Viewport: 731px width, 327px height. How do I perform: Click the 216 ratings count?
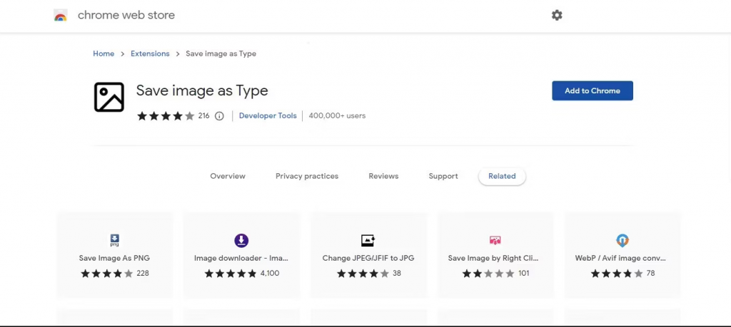coord(203,116)
